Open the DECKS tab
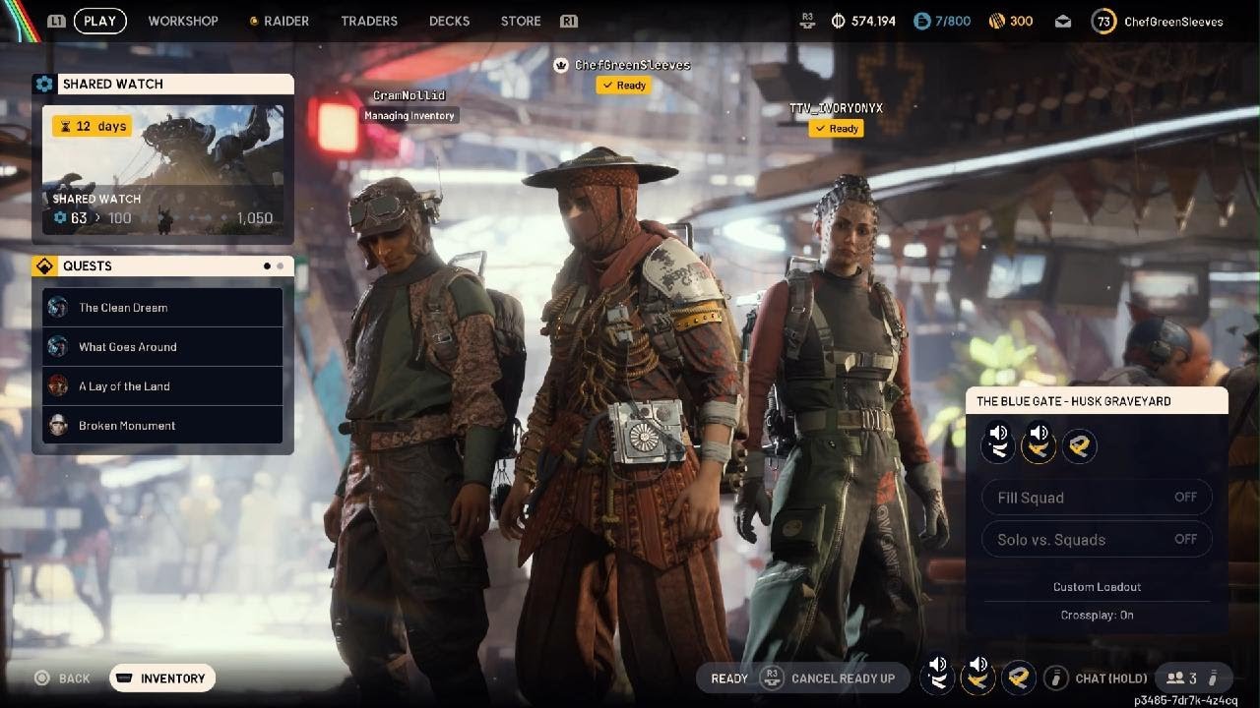 coord(449,21)
